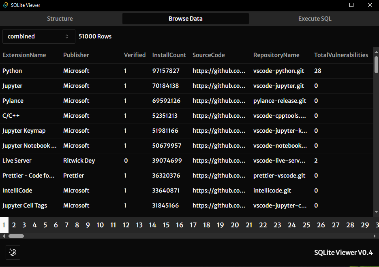The height and width of the screenshot is (267, 379).
Task: Minimize the SQLite Viewer window
Action: [333, 5]
